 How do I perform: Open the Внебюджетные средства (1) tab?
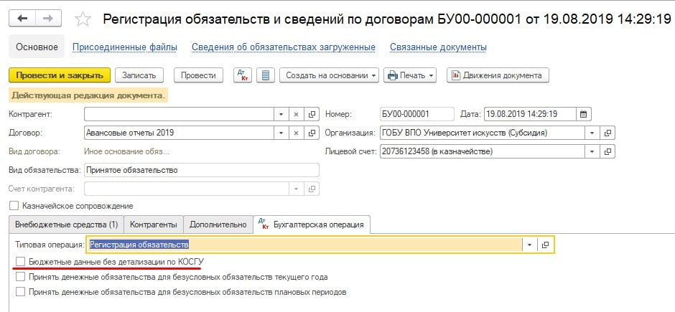(x=66, y=224)
